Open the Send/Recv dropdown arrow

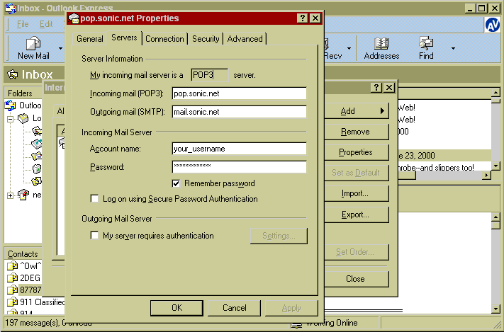click(x=349, y=49)
